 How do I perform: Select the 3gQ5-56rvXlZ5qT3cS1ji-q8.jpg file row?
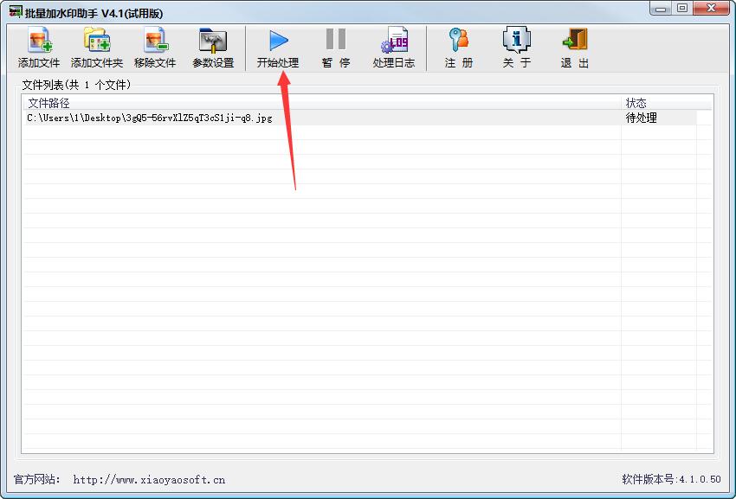pos(360,118)
